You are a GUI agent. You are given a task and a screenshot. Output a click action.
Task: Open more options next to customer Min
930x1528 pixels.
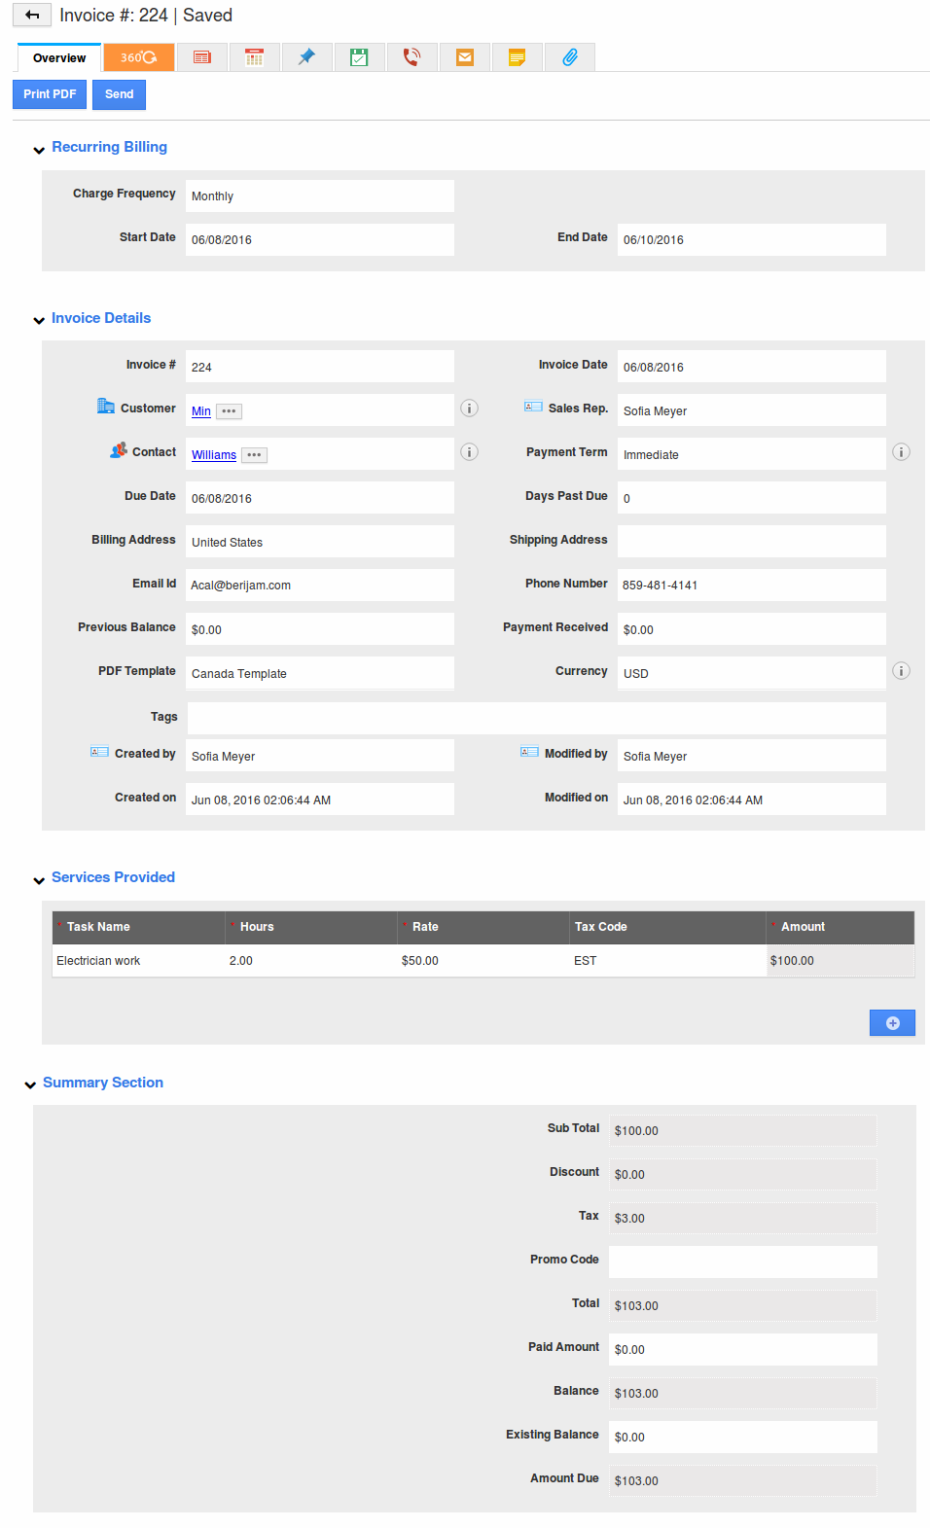pyautogui.click(x=229, y=411)
